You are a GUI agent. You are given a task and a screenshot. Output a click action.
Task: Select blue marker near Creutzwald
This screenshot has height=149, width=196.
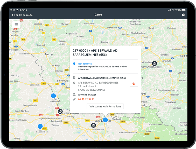coord(53,96)
